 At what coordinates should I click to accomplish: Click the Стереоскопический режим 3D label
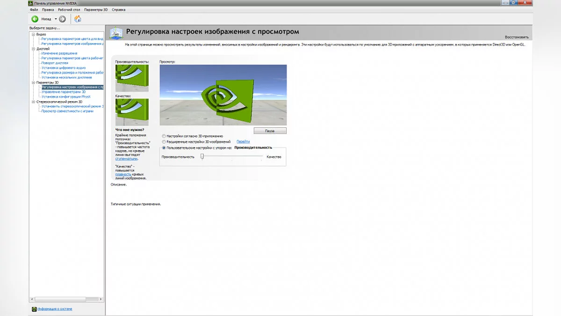(x=59, y=102)
